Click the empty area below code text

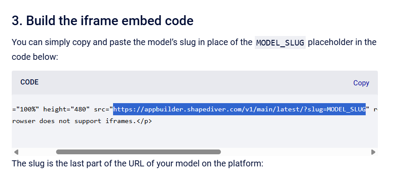195,137
